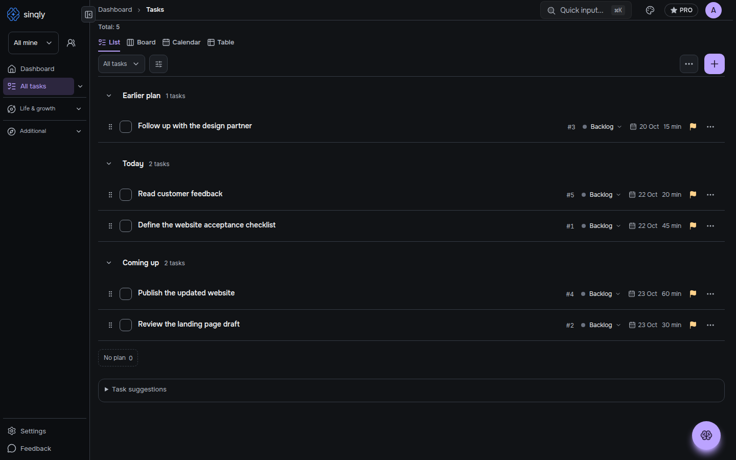Screen dimensions: 736x460
Task: Click 23 Oct date on Publish updated website
Action: pyautogui.click(x=643, y=294)
